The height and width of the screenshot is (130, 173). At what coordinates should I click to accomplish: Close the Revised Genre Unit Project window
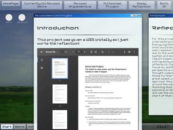click(139, 16)
